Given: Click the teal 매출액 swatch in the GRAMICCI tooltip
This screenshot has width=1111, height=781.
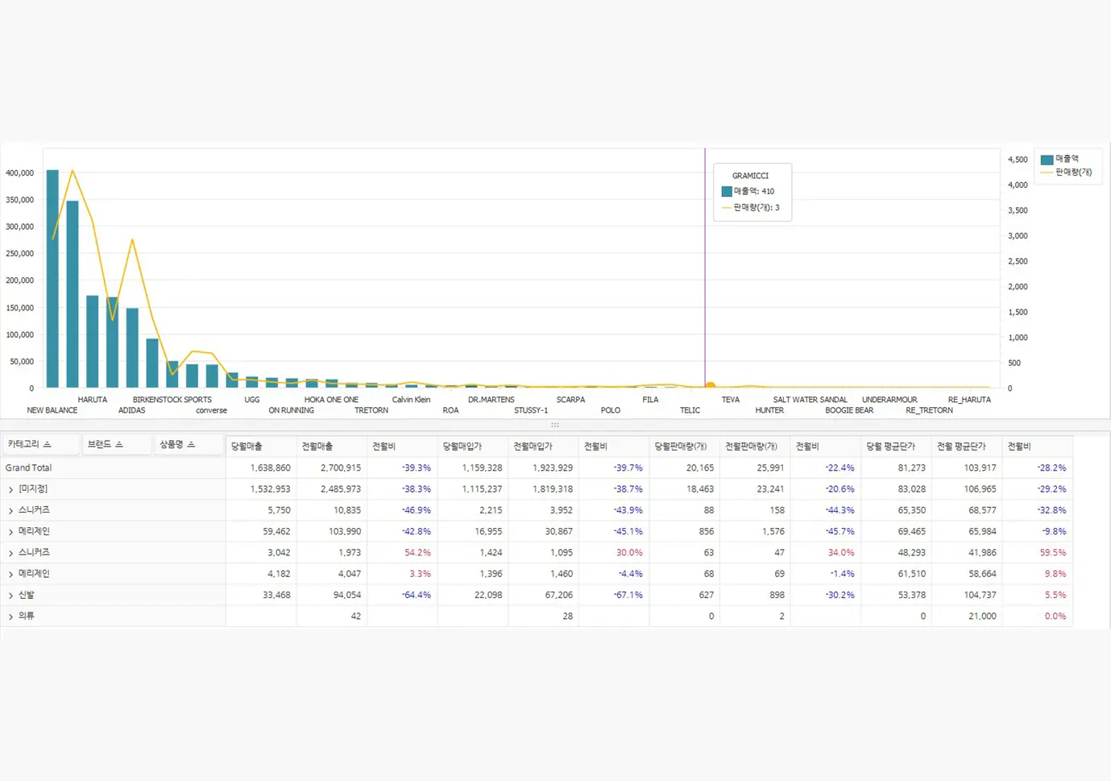Looking at the screenshot, I should click(727, 192).
